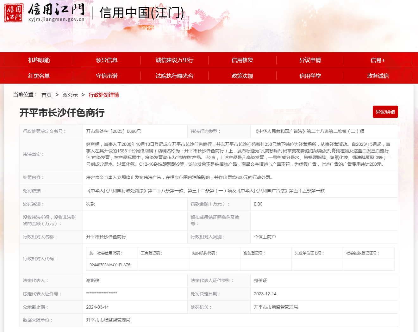
Task: Click the 双公示 breadcrumb link
Action: 70,95
